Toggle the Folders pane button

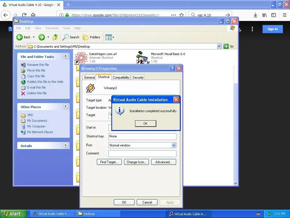pos(91,37)
